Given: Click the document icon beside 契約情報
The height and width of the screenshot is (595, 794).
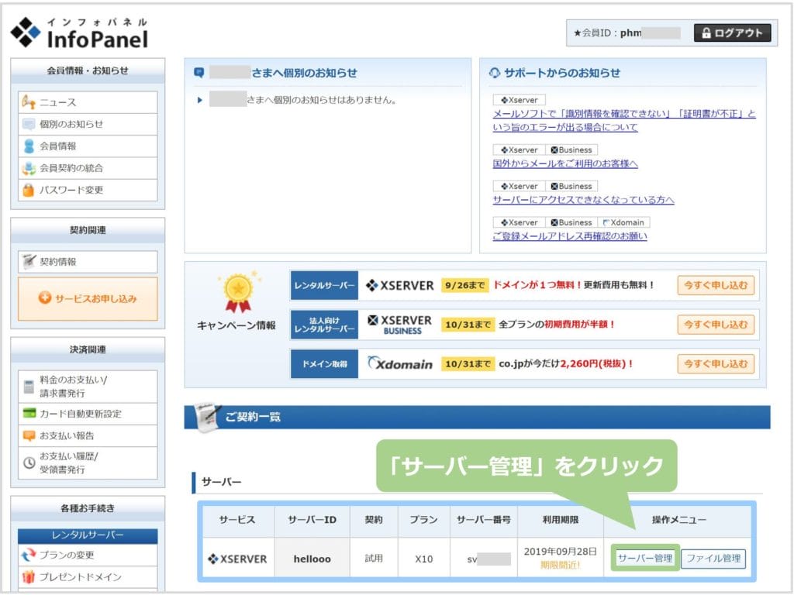Looking at the screenshot, I should [29, 262].
